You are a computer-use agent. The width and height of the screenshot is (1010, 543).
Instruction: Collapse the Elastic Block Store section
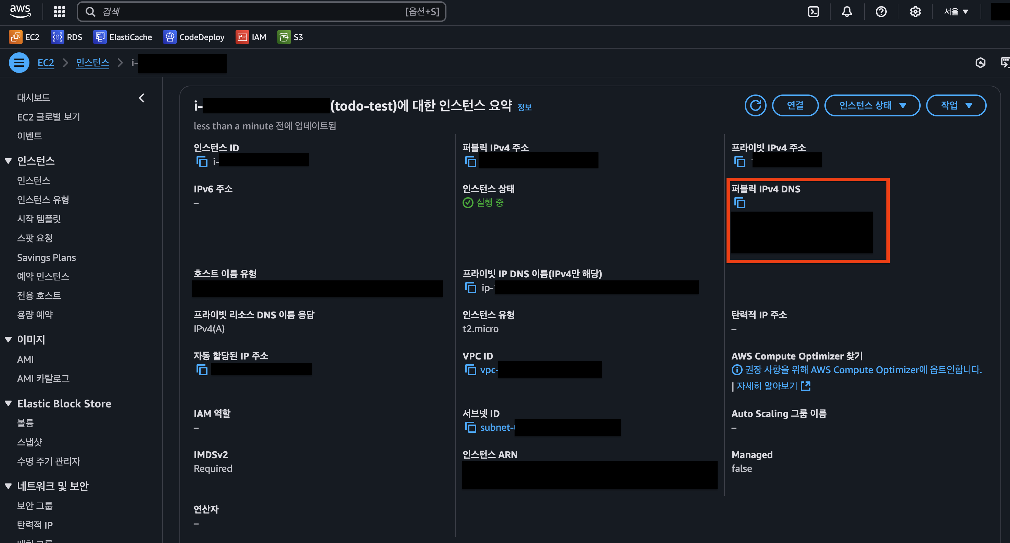click(8, 403)
